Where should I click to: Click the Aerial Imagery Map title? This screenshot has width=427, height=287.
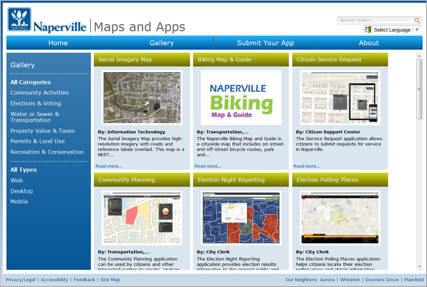(125, 59)
